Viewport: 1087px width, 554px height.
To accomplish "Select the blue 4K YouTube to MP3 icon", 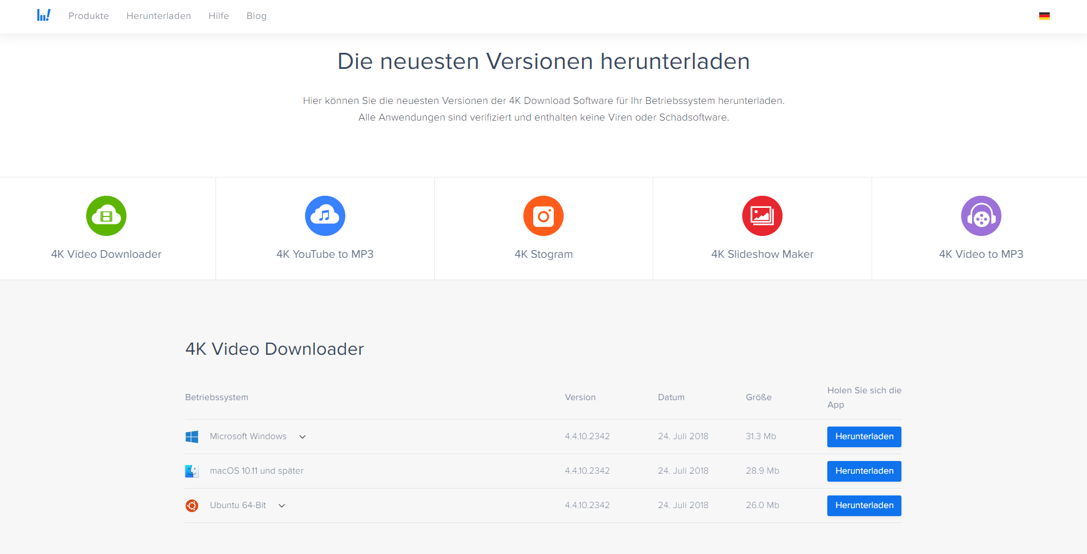I will click(325, 216).
